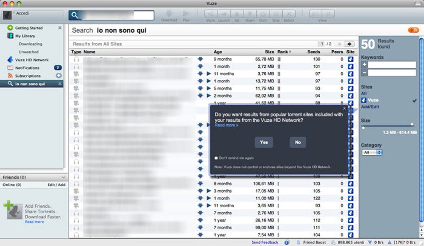Click the Stop toolbar button

click(276, 14)
